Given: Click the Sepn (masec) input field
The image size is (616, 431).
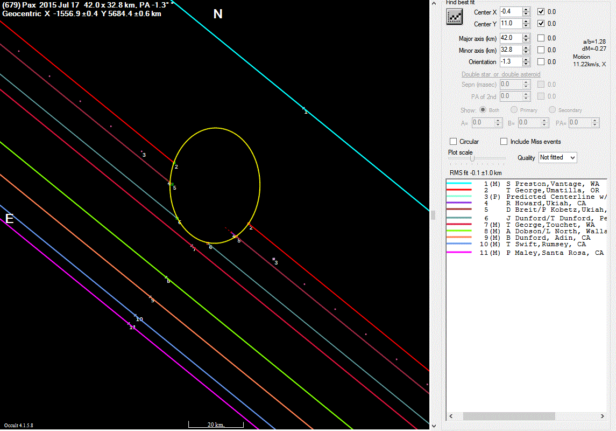Looking at the screenshot, I should coord(511,85).
